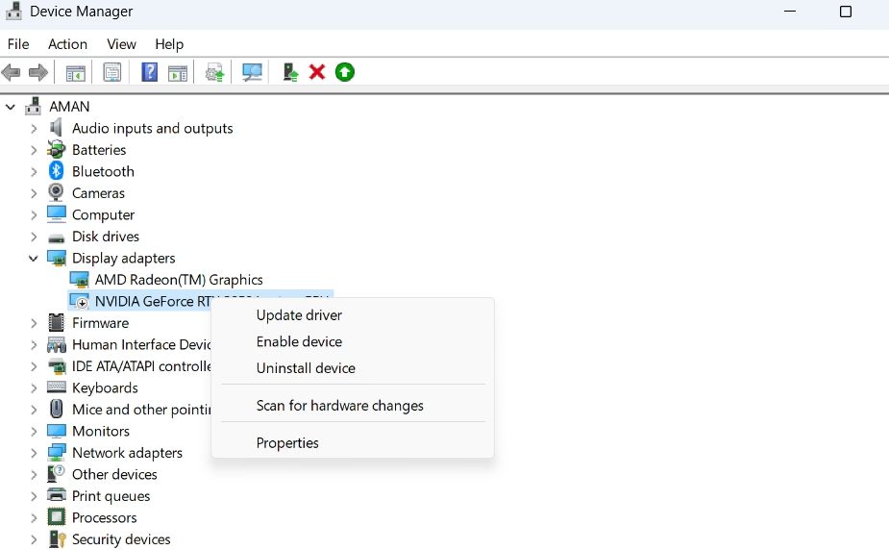Click Show/Hide Console Tree toolbar icon
This screenshot has height=550, width=889.
pyautogui.click(x=75, y=72)
